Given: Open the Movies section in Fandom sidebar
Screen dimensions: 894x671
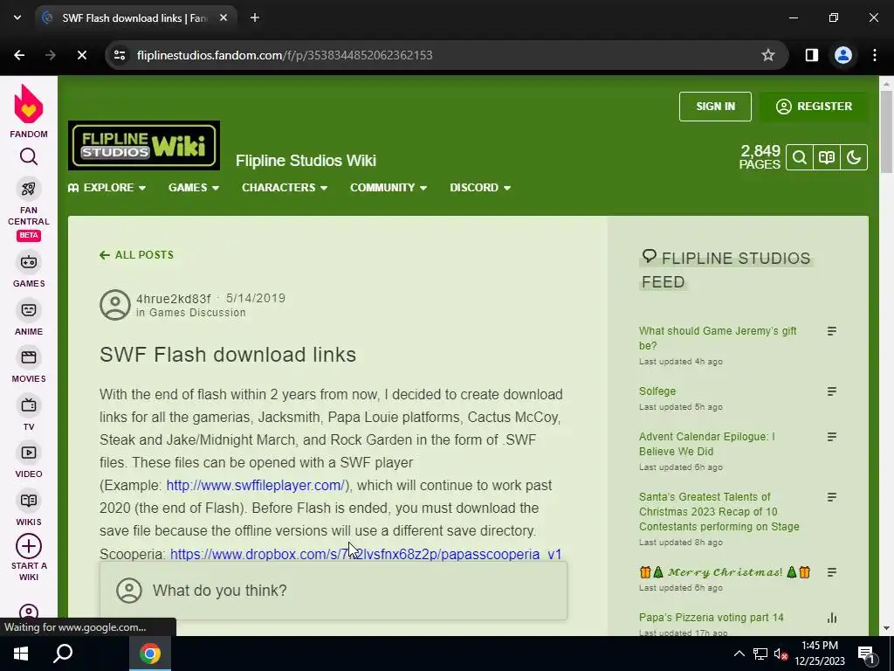Looking at the screenshot, I should point(29,365).
